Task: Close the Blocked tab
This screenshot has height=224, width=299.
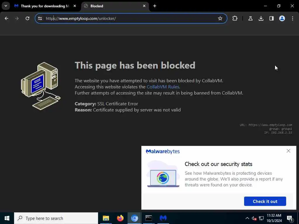Action: (x=144, y=6)
